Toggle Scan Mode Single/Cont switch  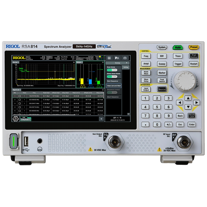[112, 70]
